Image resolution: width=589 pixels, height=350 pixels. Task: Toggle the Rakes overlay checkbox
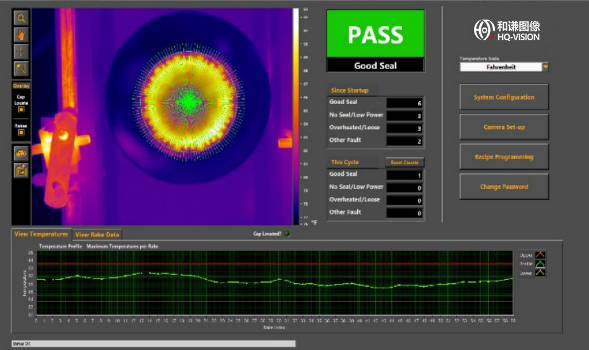[21, 132]
